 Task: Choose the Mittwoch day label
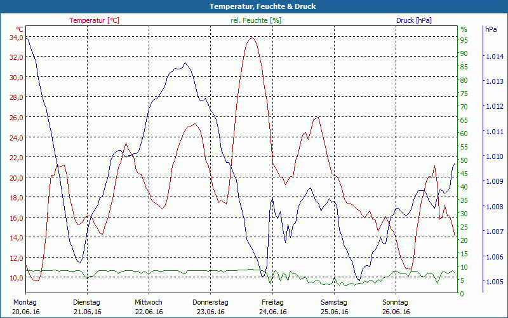click(x=148, y=302)
